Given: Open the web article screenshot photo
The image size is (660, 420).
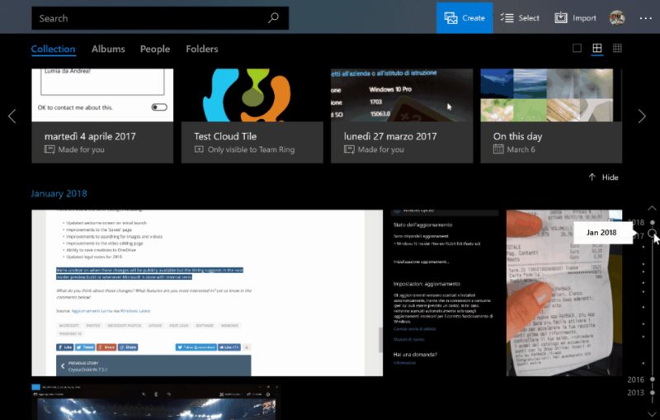Looking at the screenshot, I should (x=207, y=293).
